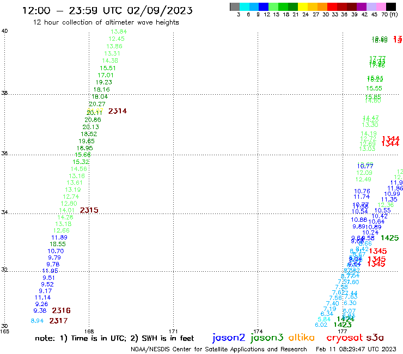This screenshot has width=403, height=354.
Task: Select the wave height value 11.74
Action: click(x=362, y=197)
